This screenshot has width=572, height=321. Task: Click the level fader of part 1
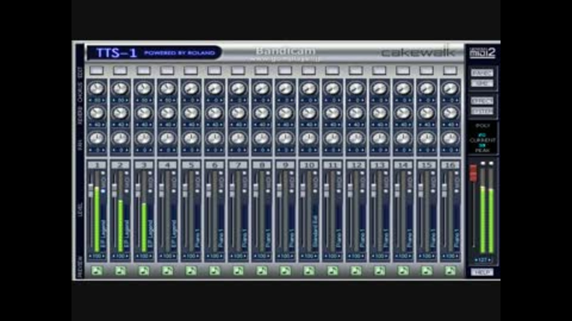point(91,190)
